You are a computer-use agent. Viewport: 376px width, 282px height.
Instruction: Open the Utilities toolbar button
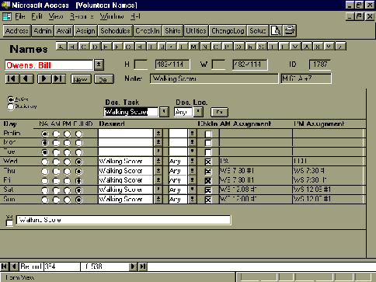click(196, 31)
